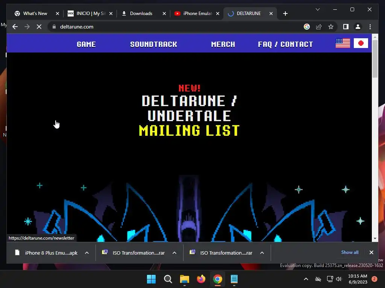The width and height of the screenshot is (385, 288).
Task: Switch to the iPhone Emulator YouTube tab
Action: click(x=198, y=13)
